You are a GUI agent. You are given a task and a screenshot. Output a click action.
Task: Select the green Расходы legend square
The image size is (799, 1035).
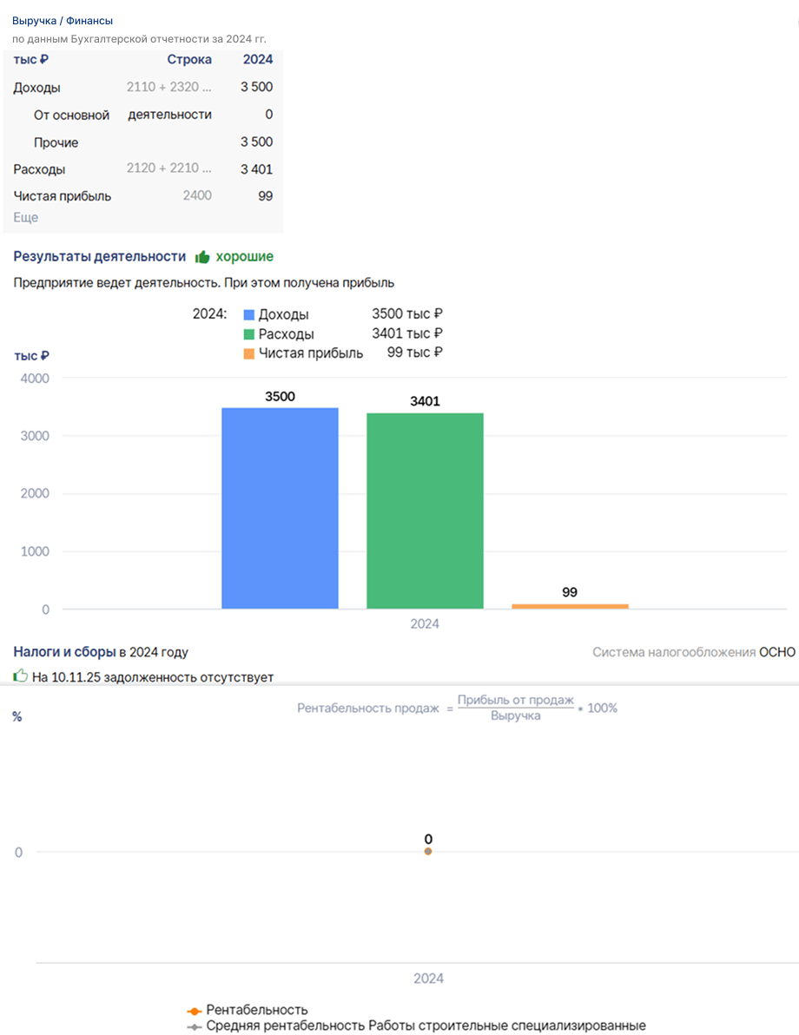pos(249,334)
